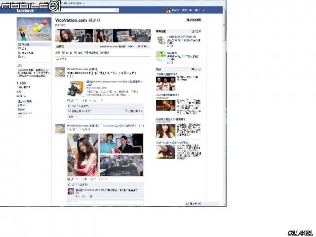
Task: Click the likes thumbs-up row on first post
Action: coord(105,106)
